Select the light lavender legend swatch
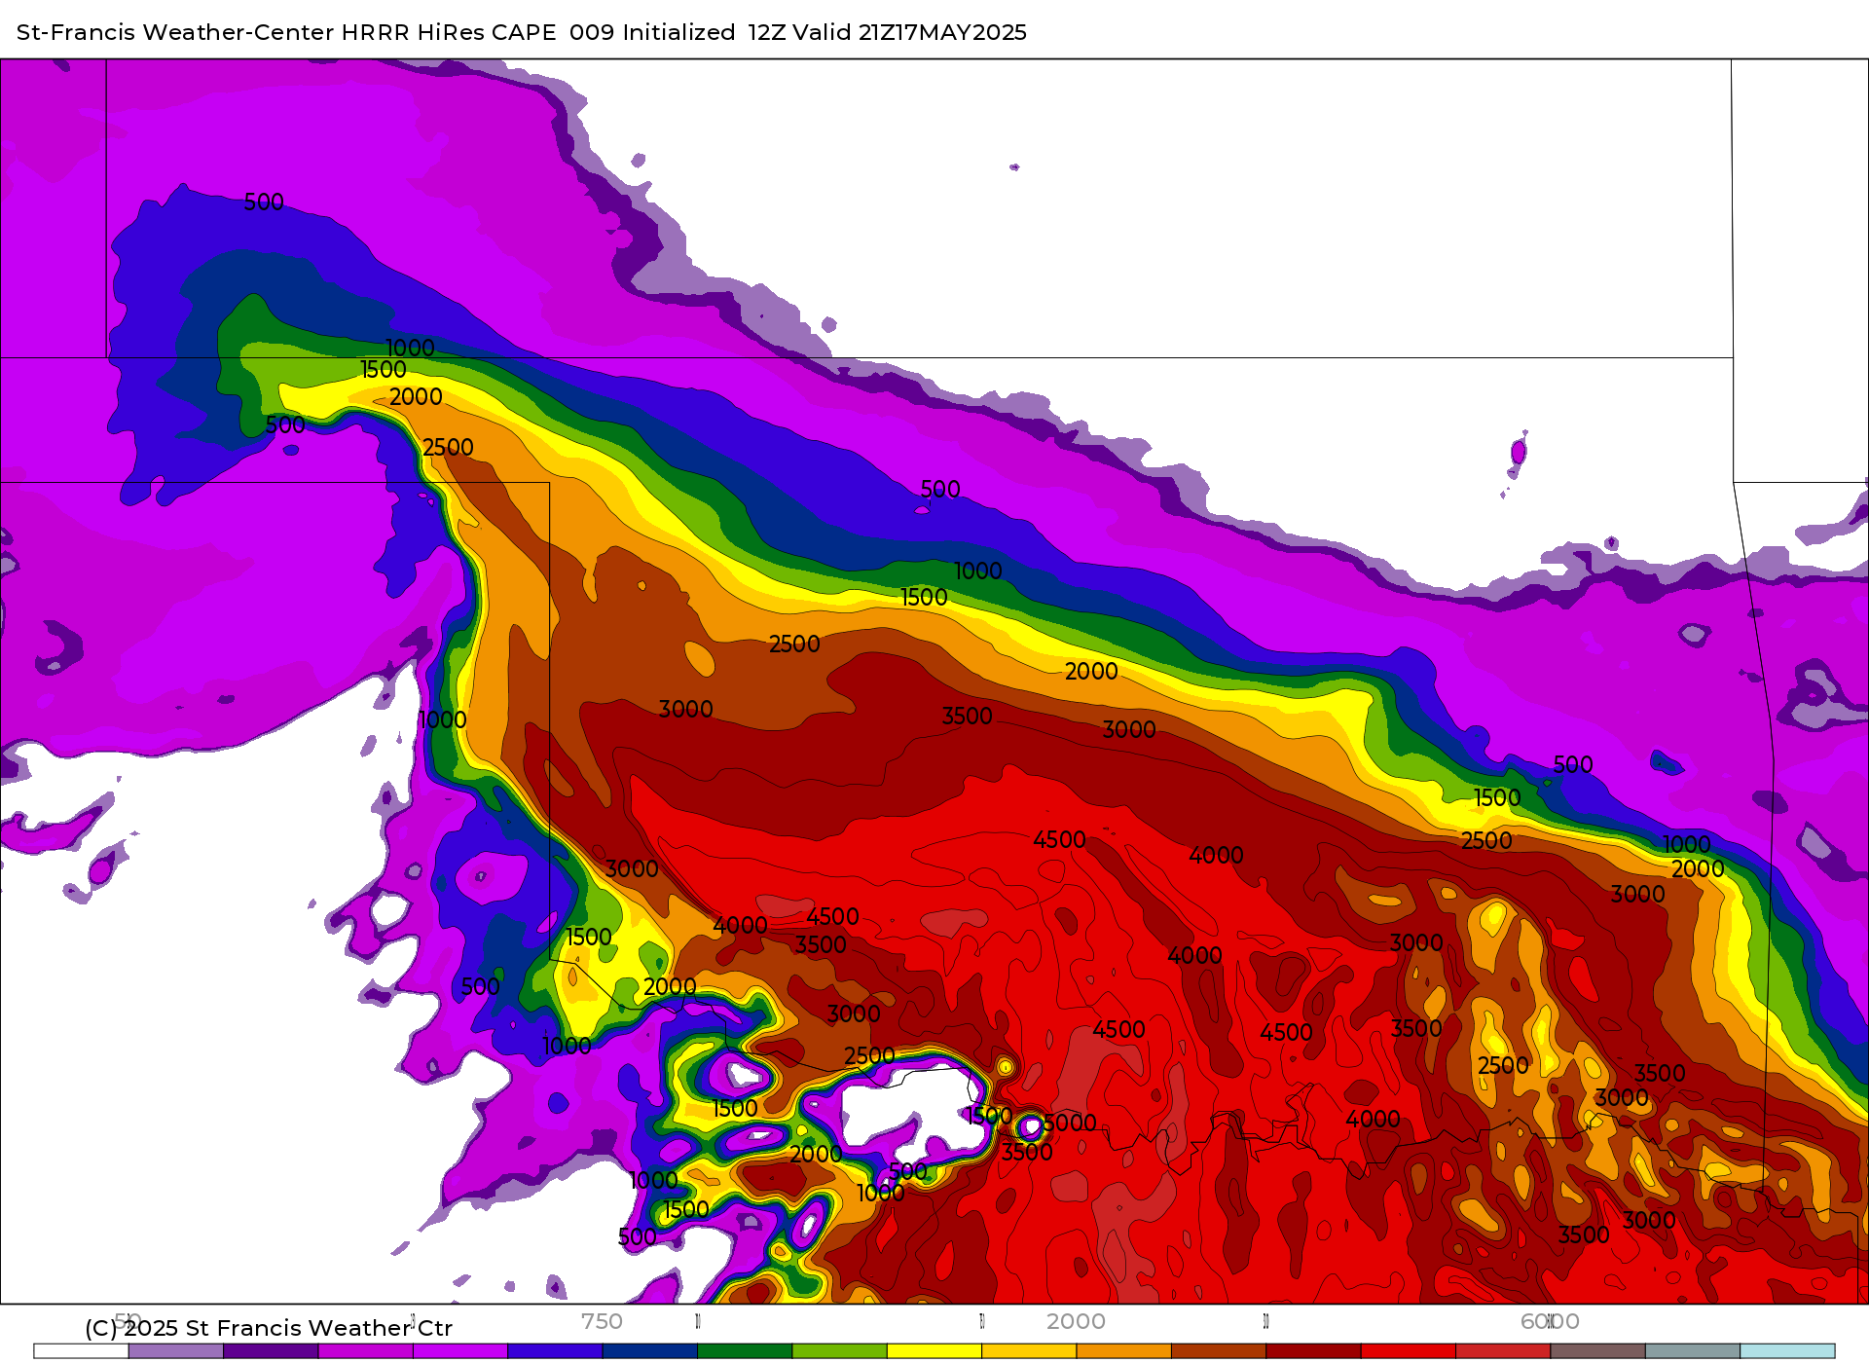This screenshot has width=1869, height=1363. coord(176,1351)
